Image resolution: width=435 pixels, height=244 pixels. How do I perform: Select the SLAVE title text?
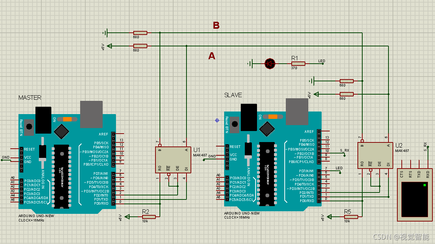[233, 95]
